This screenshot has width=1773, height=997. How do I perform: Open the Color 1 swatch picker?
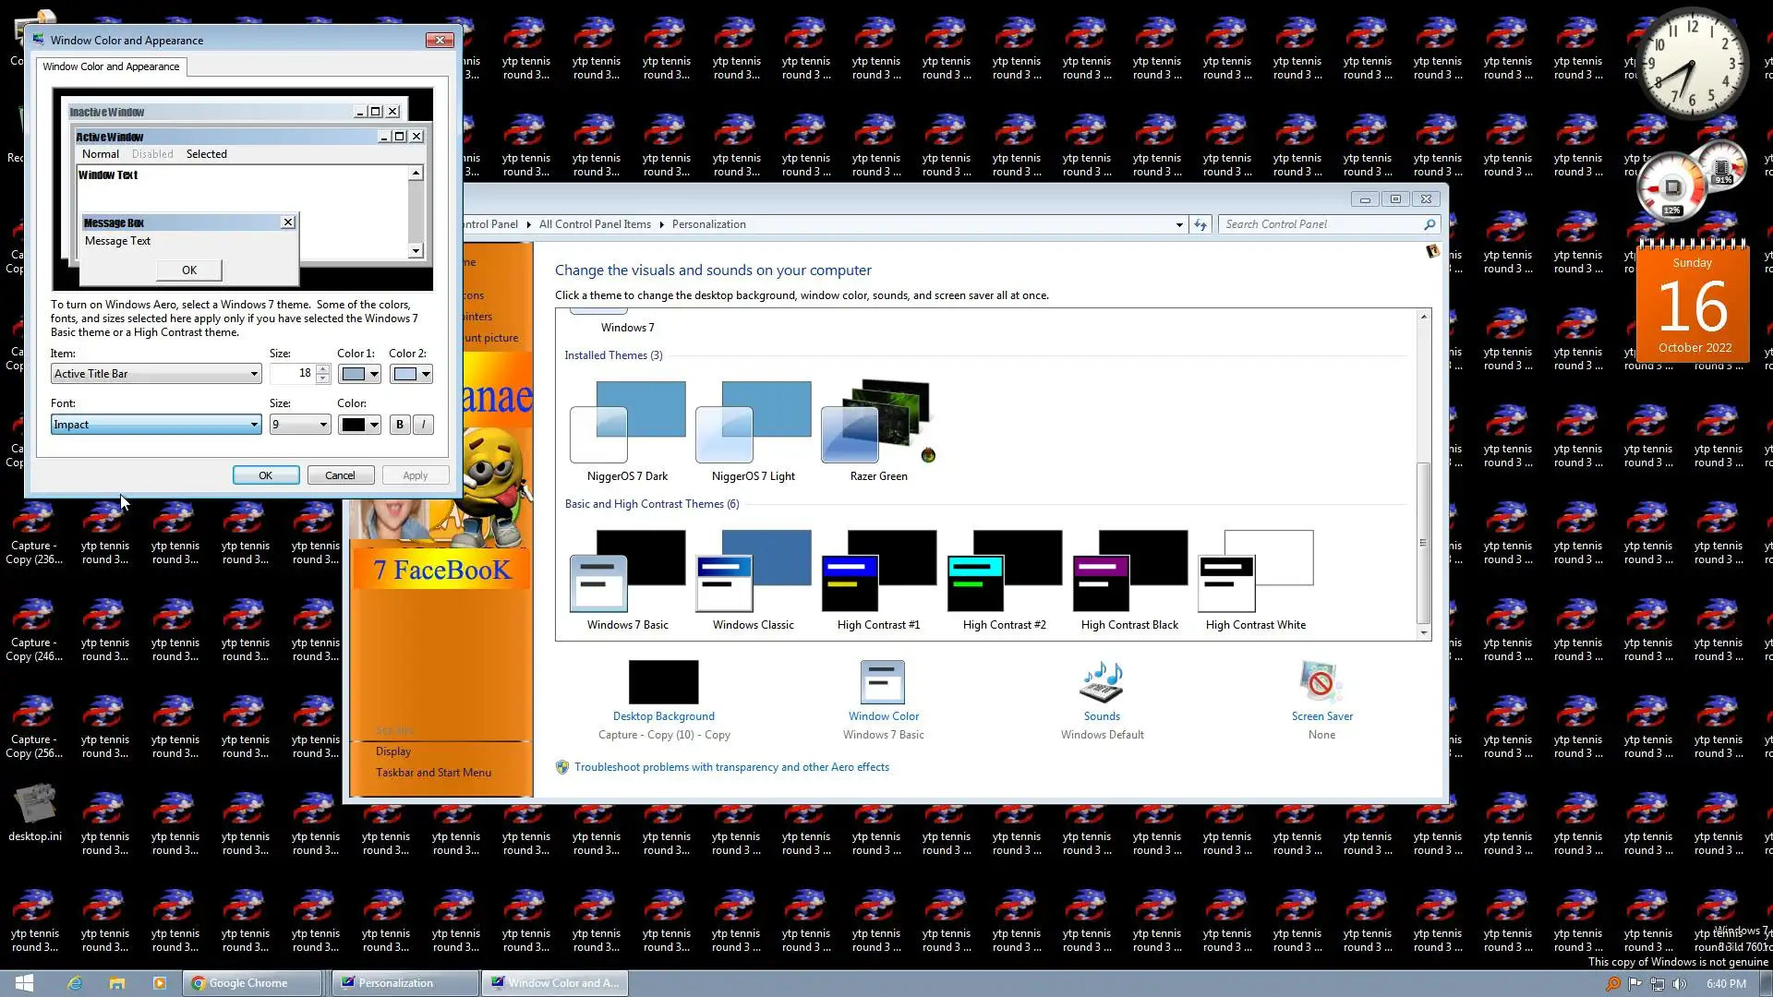[359, 374]
